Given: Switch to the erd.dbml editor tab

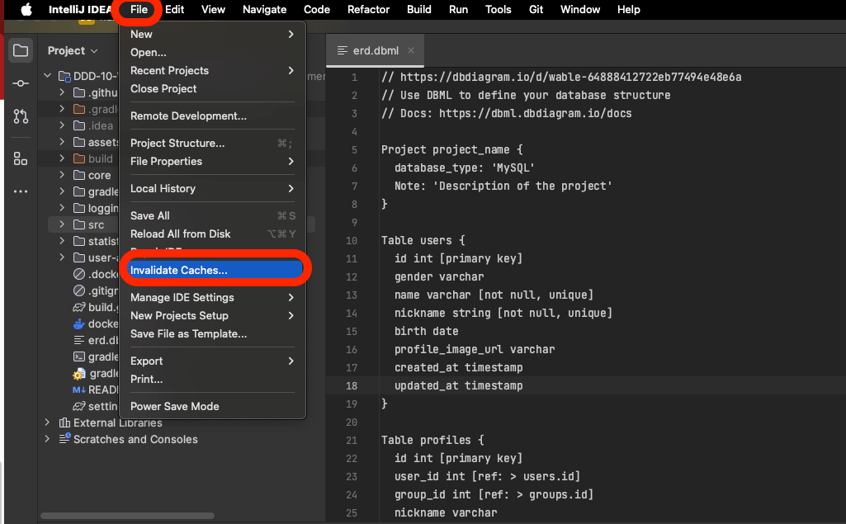Looking at the screenshot, I should click(x=376, y=50).
